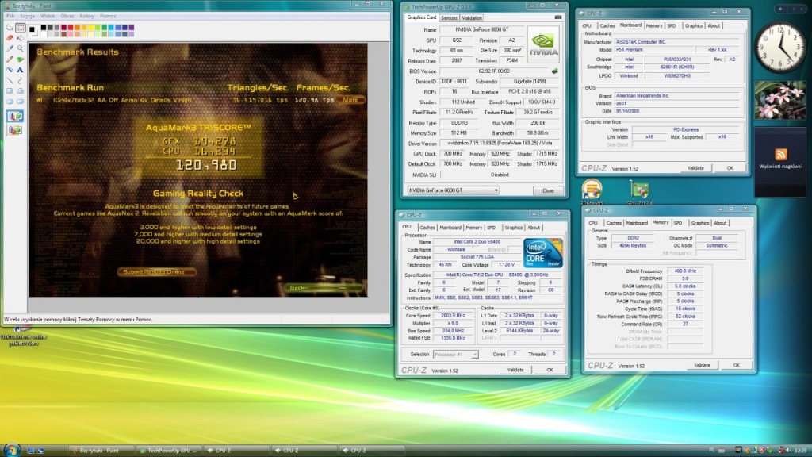Choose the Airbrush tool in Paint
Image resolution: width=812 pixels, height=457 pixels.
pos(10,70)
